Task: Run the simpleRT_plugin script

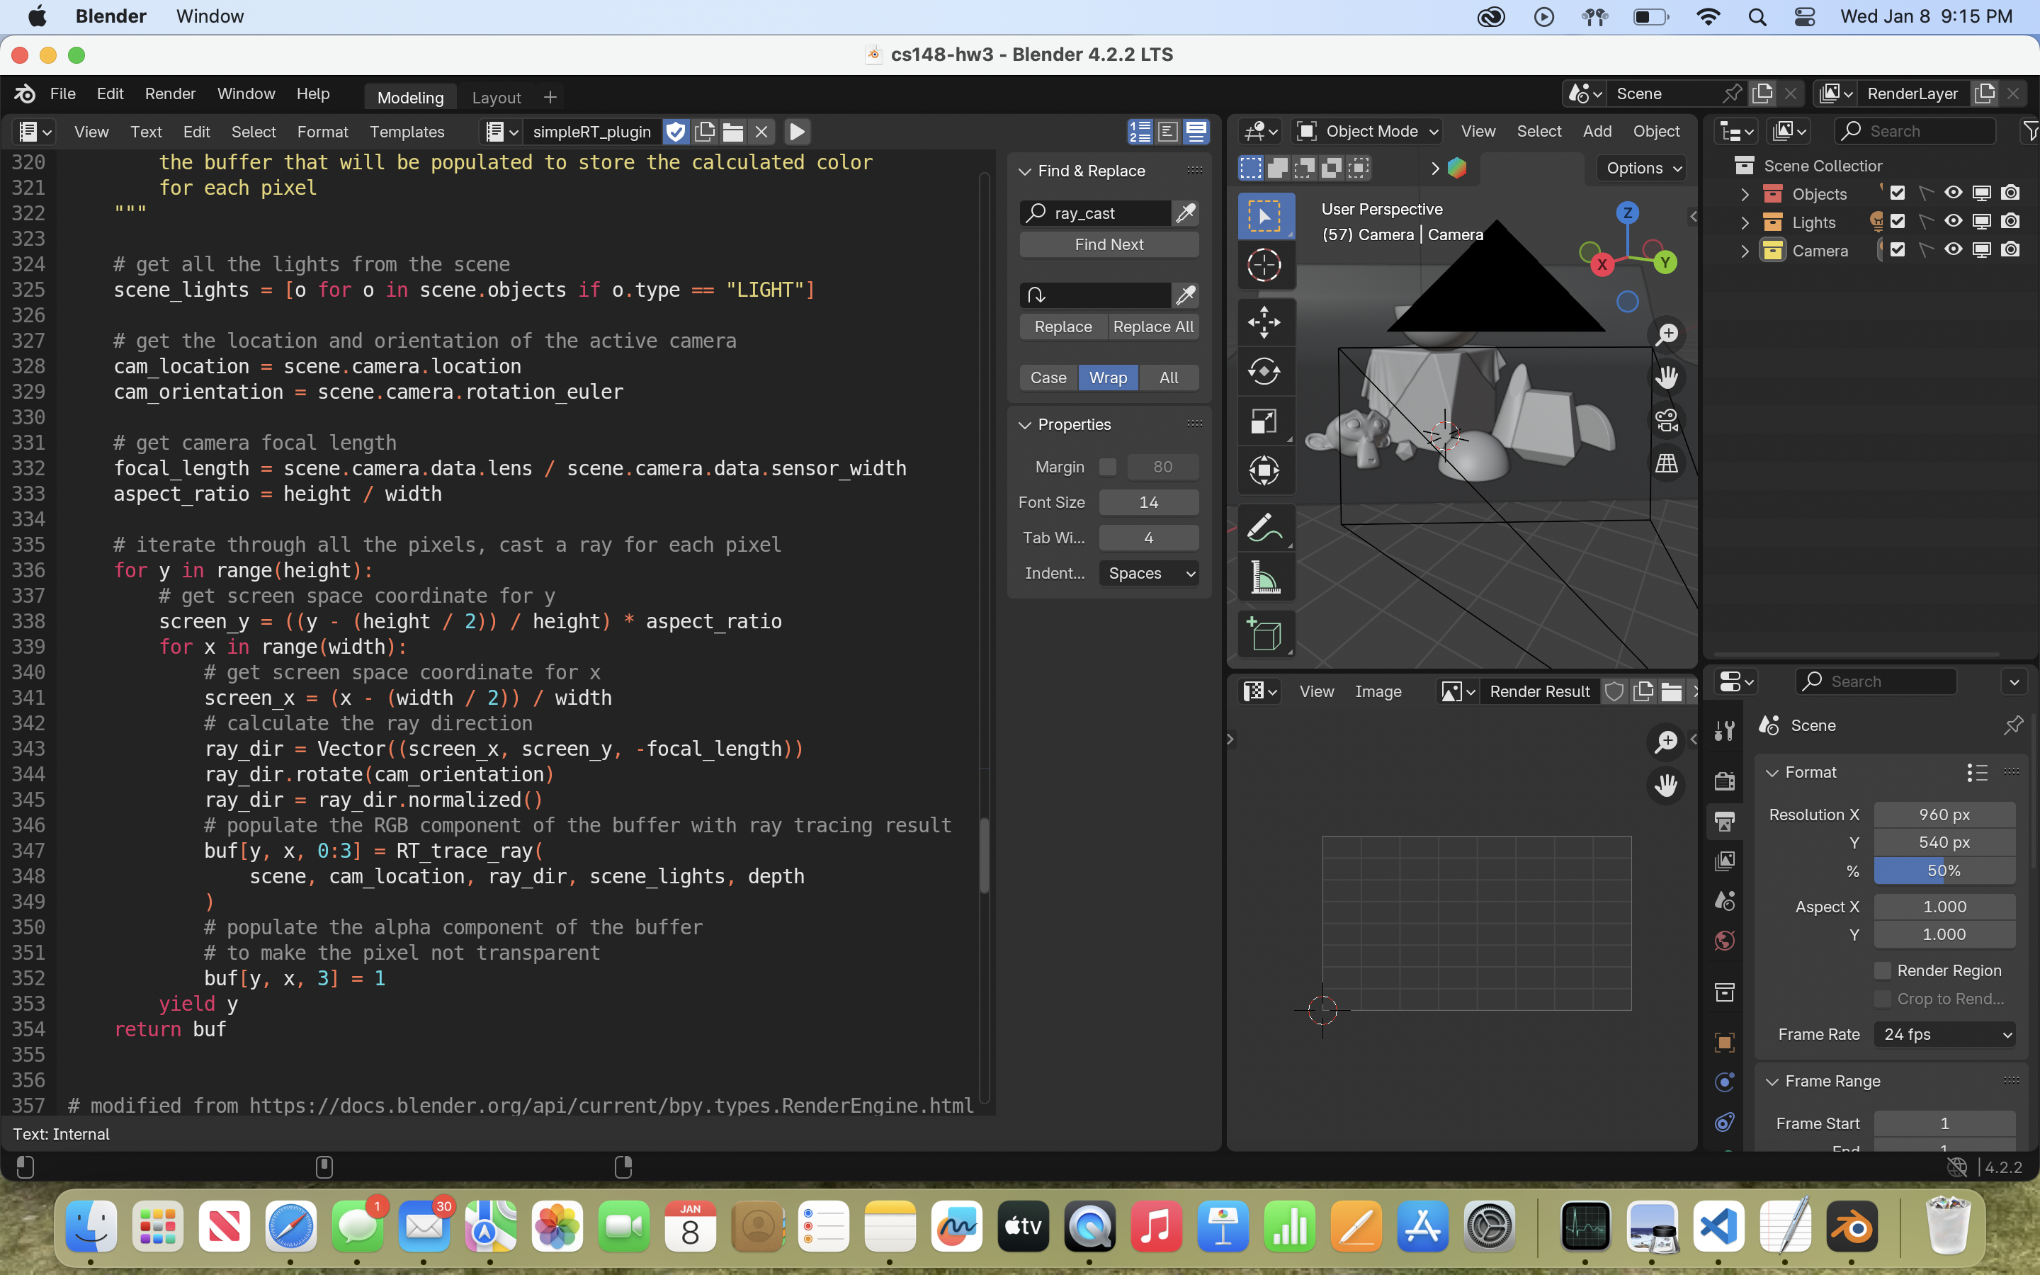Action: tap(797, 132)
